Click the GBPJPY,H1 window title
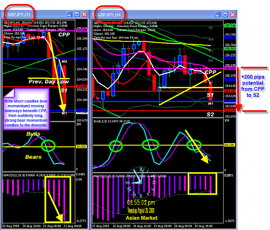Viewport: 270px width, 230px height. (19, 14)
